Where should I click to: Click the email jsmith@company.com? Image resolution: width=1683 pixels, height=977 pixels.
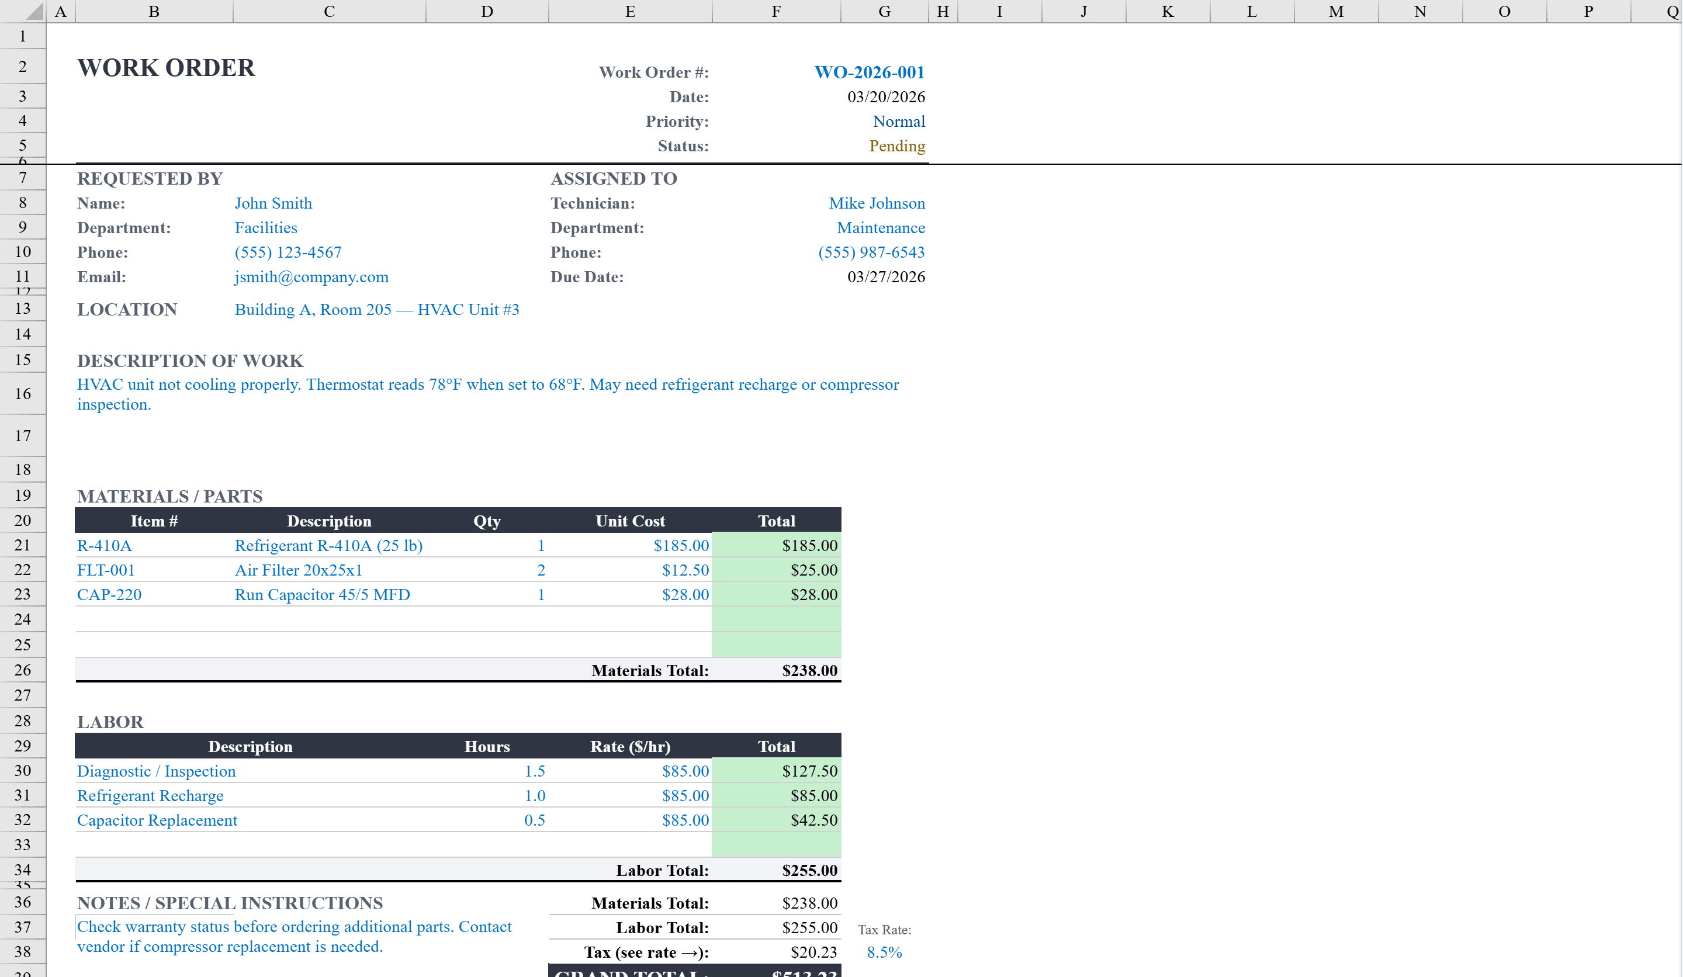pyautogui.click(x=311, y=277)
